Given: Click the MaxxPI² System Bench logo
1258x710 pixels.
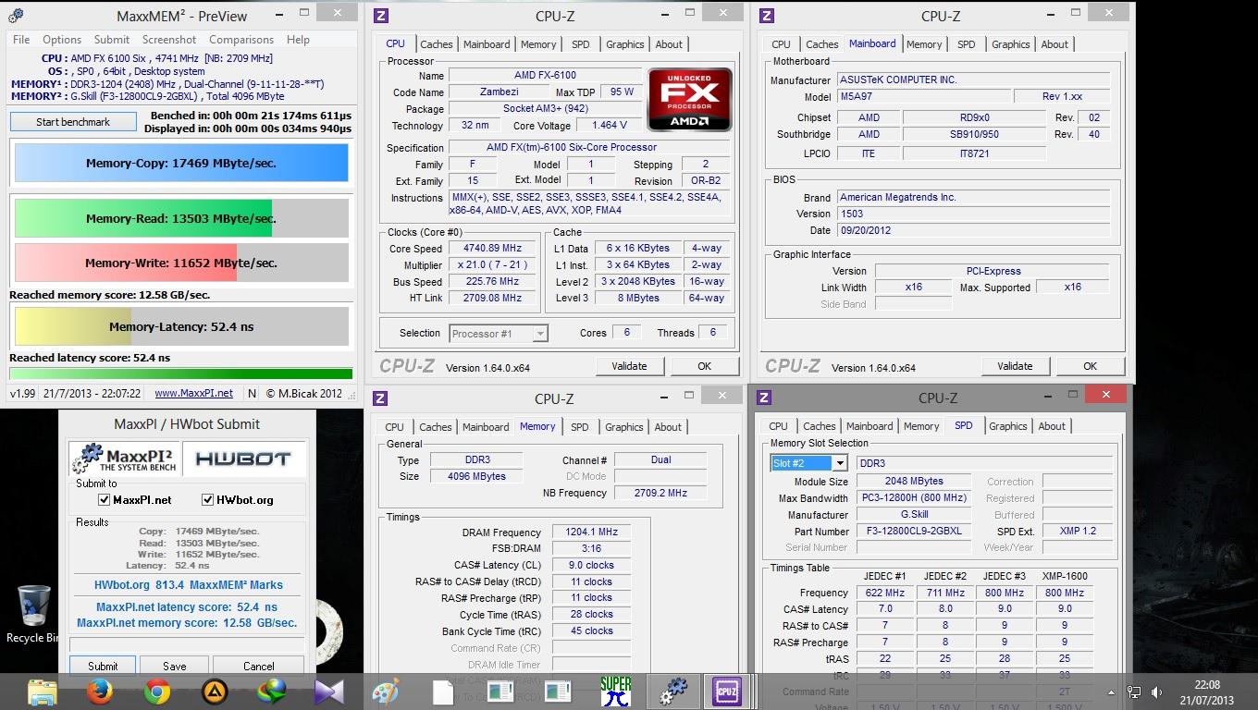Looking at the screenshot, I should tap(125, 459).
